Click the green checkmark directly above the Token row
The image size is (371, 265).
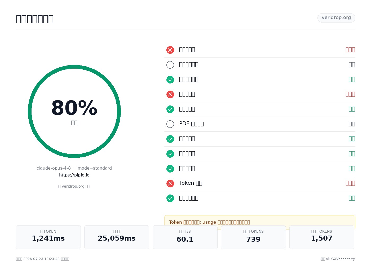(x=170, y=169)
